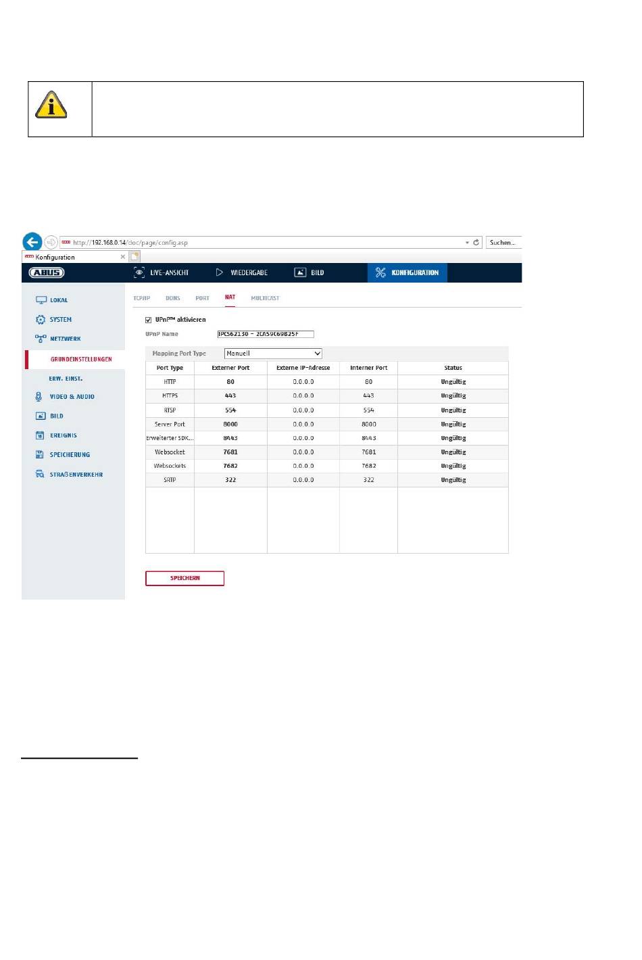Select the Konfiguration top menu
Screen dimensions: 642x960
tap(408, 272)
